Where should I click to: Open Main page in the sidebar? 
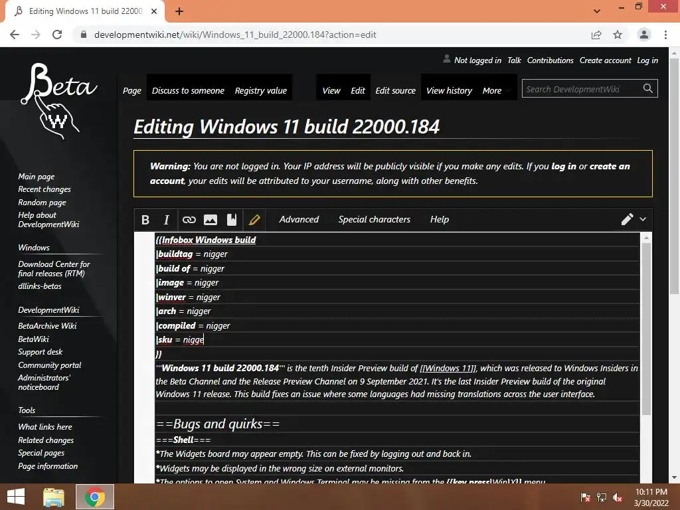(37, 177)
